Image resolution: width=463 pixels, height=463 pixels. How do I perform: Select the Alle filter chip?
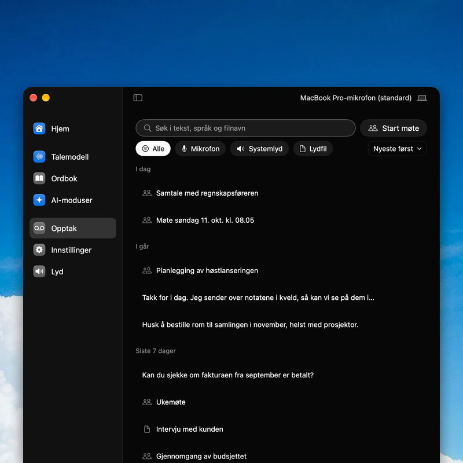tap(153, 149)
